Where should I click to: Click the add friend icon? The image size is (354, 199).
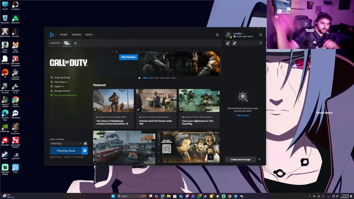click(228, 43)
